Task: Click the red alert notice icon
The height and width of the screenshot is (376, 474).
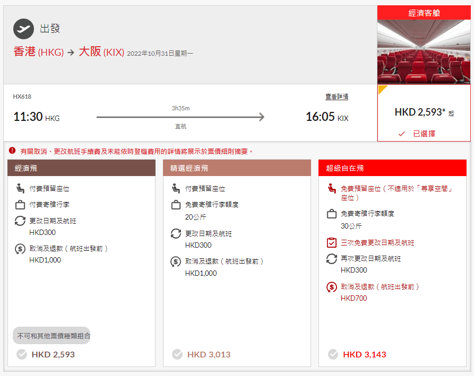Action: point(12,151)
